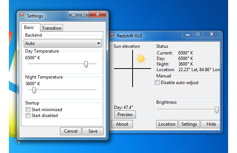Hide the Redshift GUI window
The height and width of the screenshot is (153, 237).
[211, 124]
